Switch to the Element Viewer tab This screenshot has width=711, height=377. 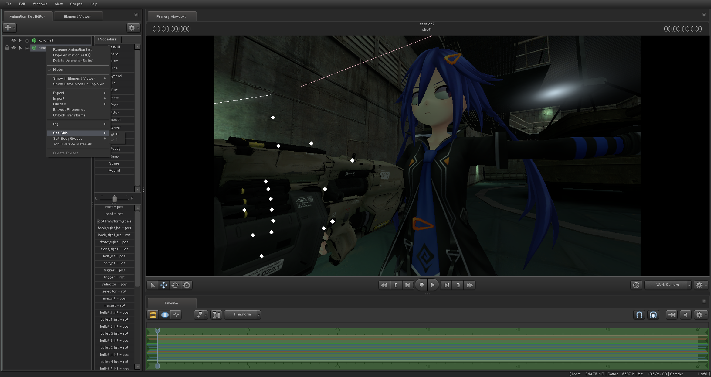pyautogui.click(x=77, y=16)
